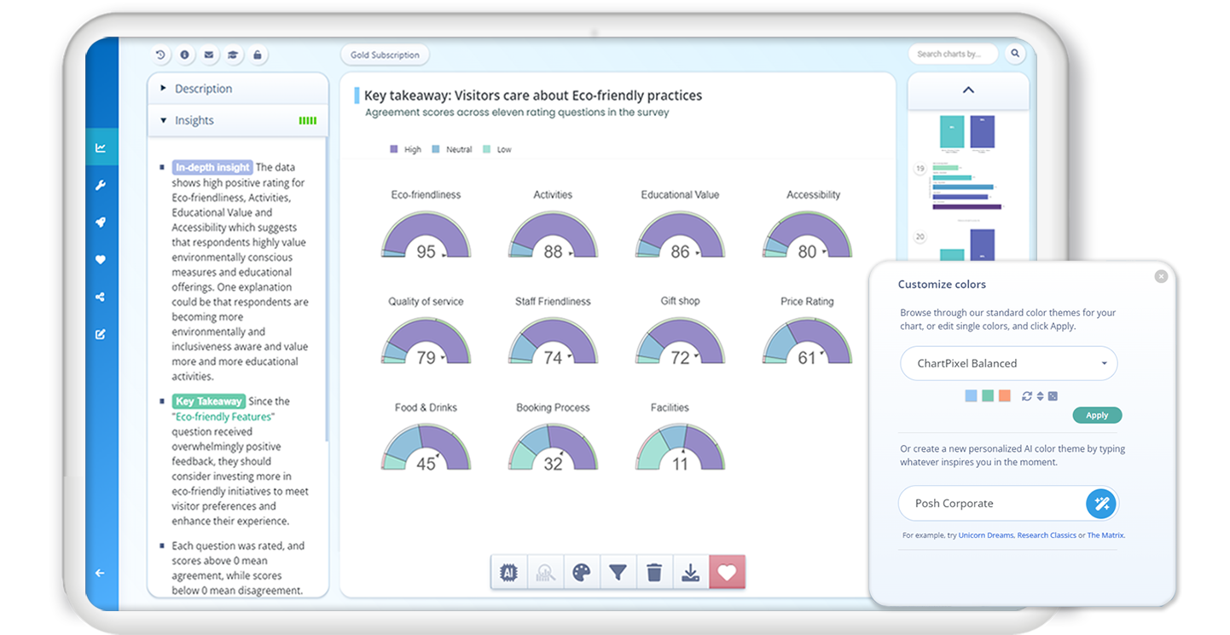Image resolution: width=1230 pixels, height=635 pixels.
Task: Open the favorites tab in the left sidebar
Action: click(102, 259)
